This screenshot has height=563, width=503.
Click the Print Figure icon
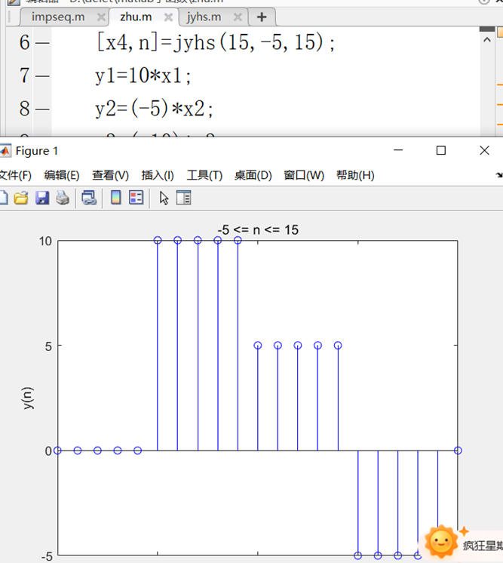tap(63, 198)
